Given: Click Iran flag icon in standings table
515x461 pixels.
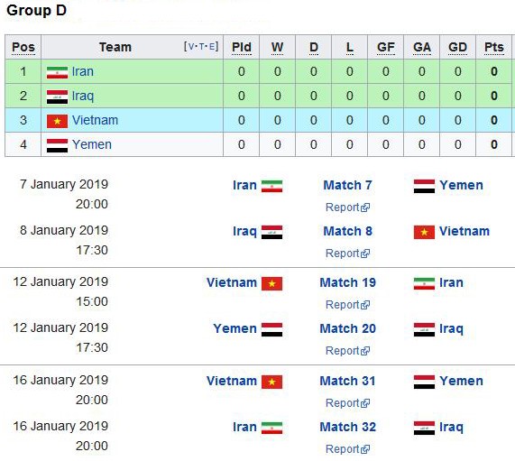Looking at the screenshot, I should [57, 72].
